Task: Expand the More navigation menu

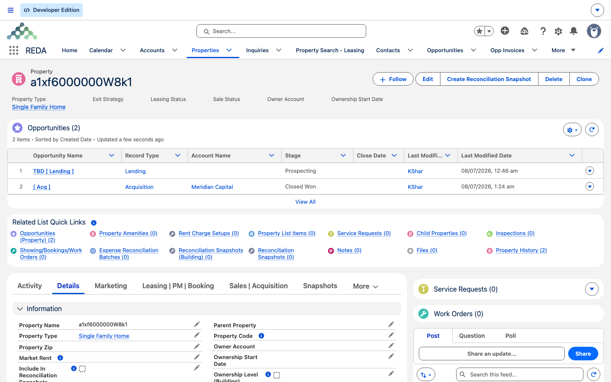Action: [563, 50]
